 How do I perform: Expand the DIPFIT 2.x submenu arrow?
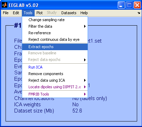(85, 87)
